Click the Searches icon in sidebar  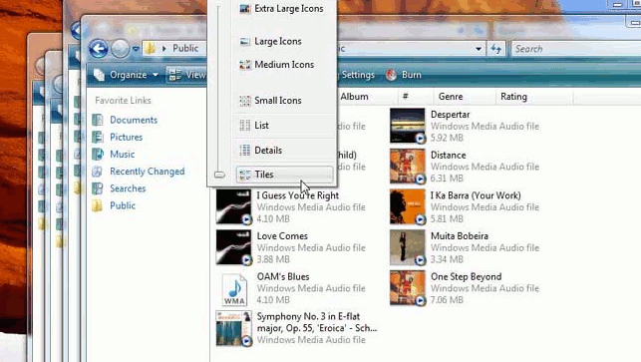pyautogui.click(x=98, y=188)
